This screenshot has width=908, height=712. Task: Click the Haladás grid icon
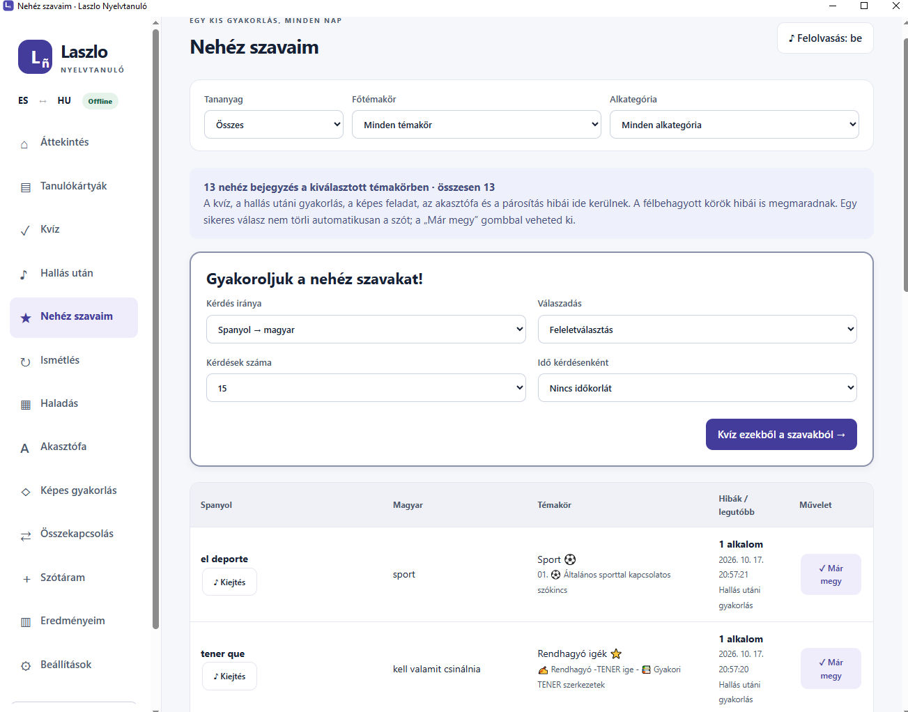pyautogui.click(x=26, y=405)
